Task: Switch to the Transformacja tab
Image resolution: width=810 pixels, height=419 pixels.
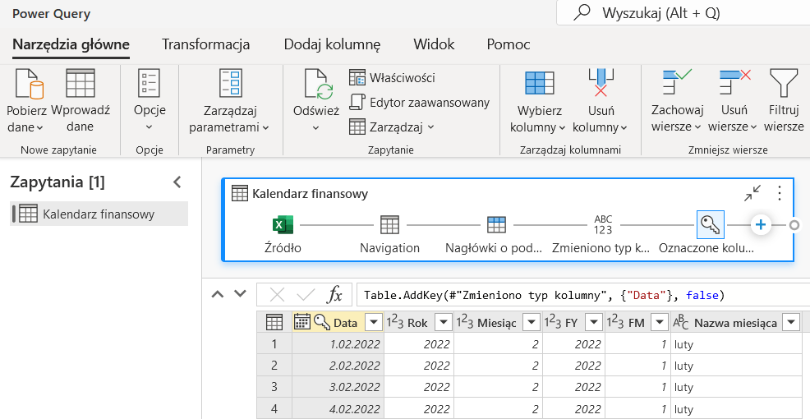Action: tap(205, 44)
